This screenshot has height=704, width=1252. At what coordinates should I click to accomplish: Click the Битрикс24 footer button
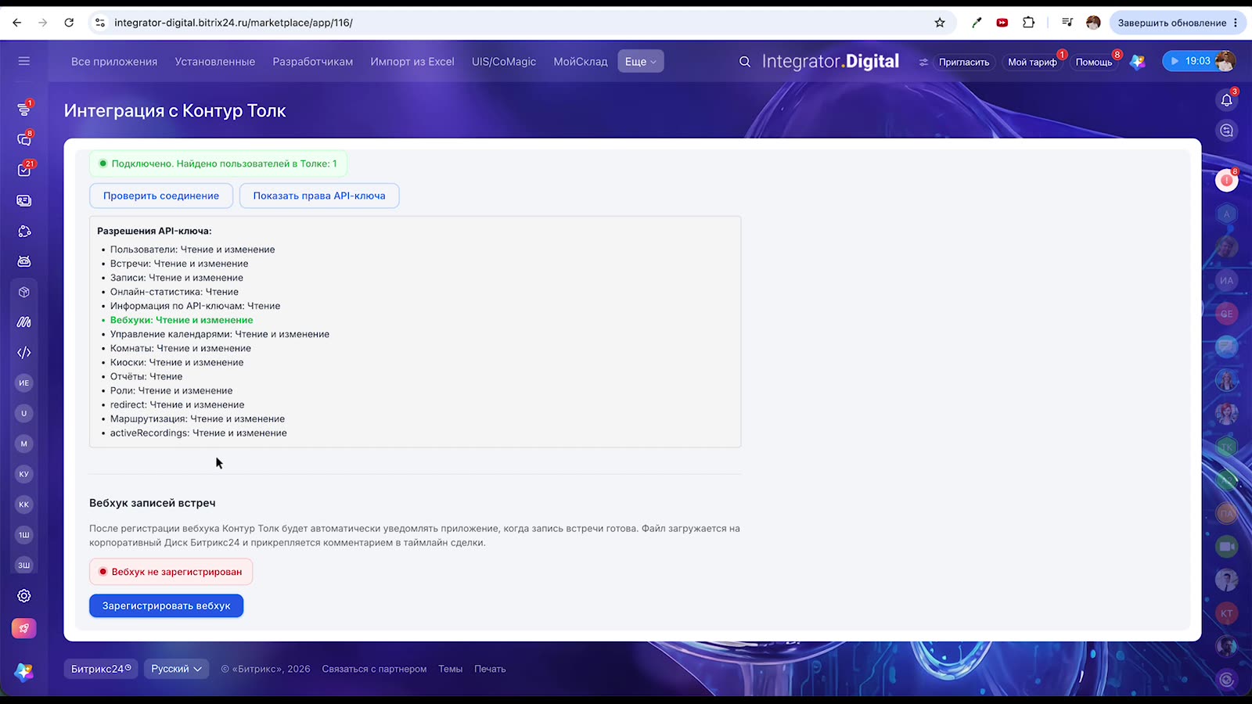click(x=101, y=669)
